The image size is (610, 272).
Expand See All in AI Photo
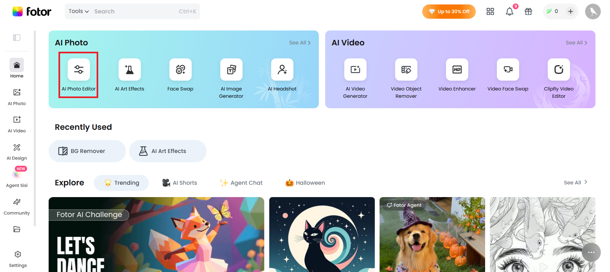pyautogui.click(x=300, y=43)
